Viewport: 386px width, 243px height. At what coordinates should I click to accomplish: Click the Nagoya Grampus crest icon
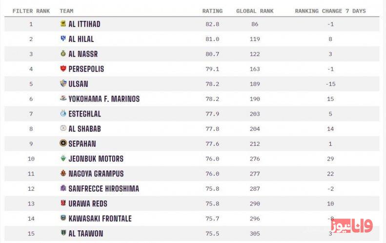(63, 174)
